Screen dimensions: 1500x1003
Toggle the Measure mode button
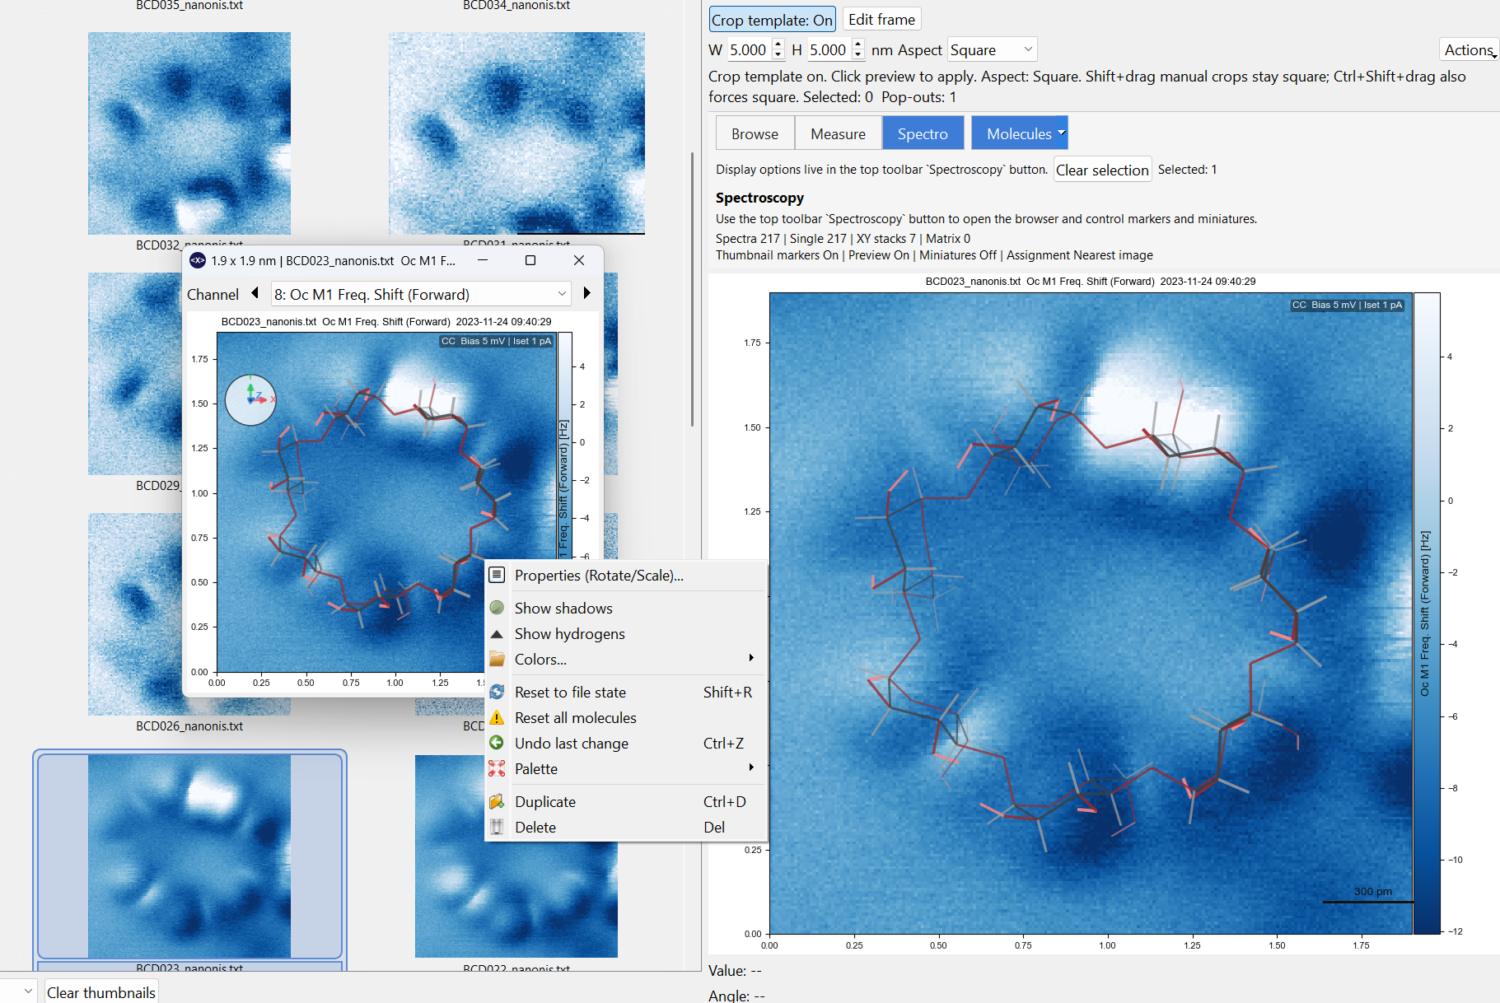pyautogui.click(x=838, y=133)
